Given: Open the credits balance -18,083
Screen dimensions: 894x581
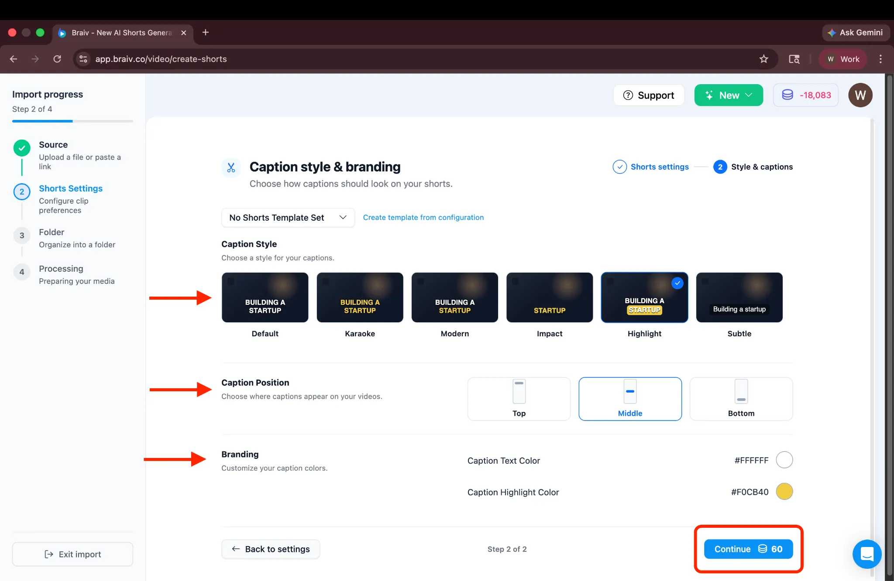Looking at the screenshot, I should pyautogui.click(x=805, y=95).
